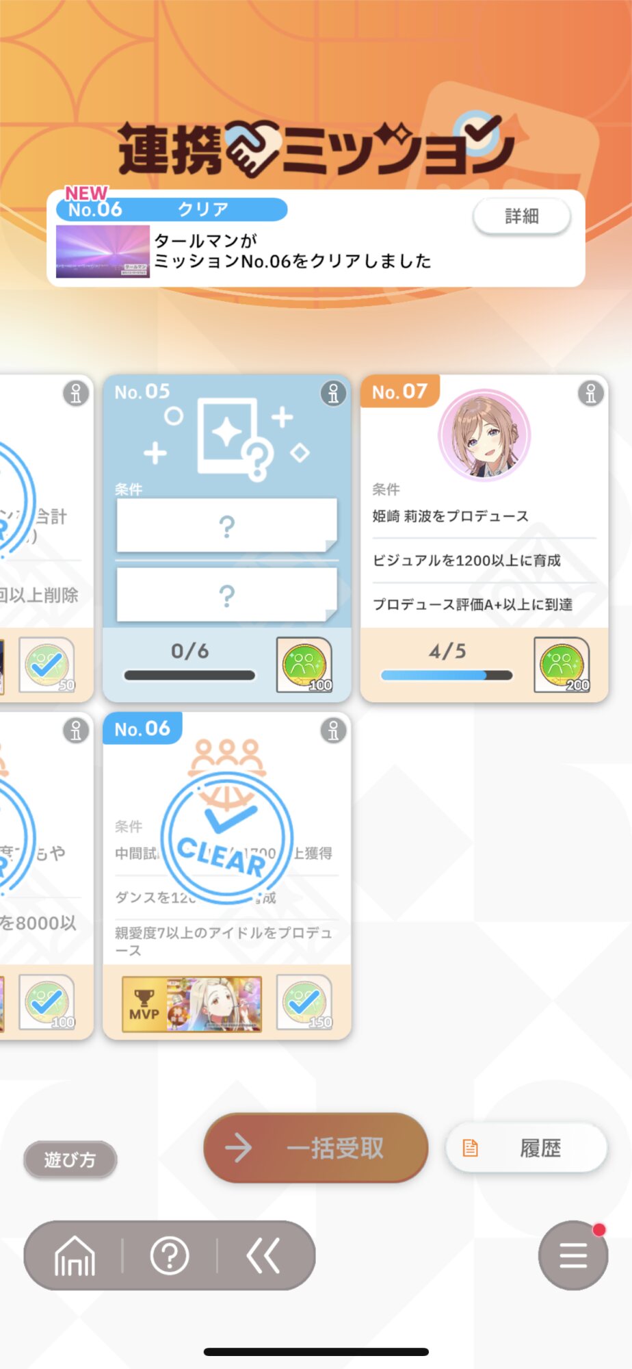
Task: Tap the checked 150 reward on No.06
Action: pyautogui.click(x=304, y=1002)
